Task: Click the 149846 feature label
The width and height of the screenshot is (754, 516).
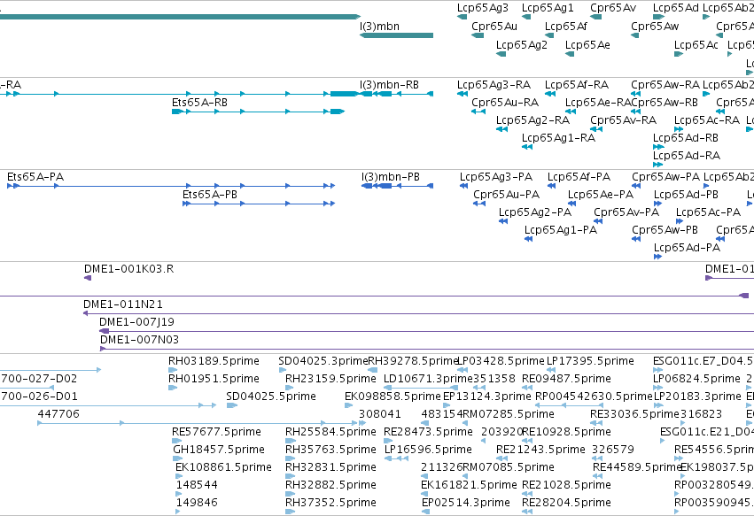Action: click(197, 503)
